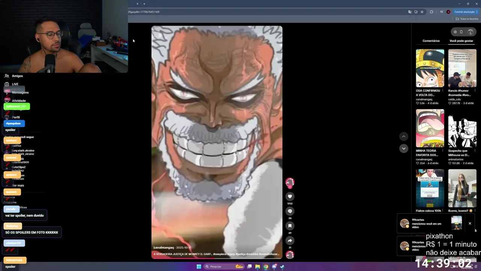Open MINHA TEORIA FAVORITA DOS video thumbnail
This screenshot has width=481, height=271.
point(430,128)
